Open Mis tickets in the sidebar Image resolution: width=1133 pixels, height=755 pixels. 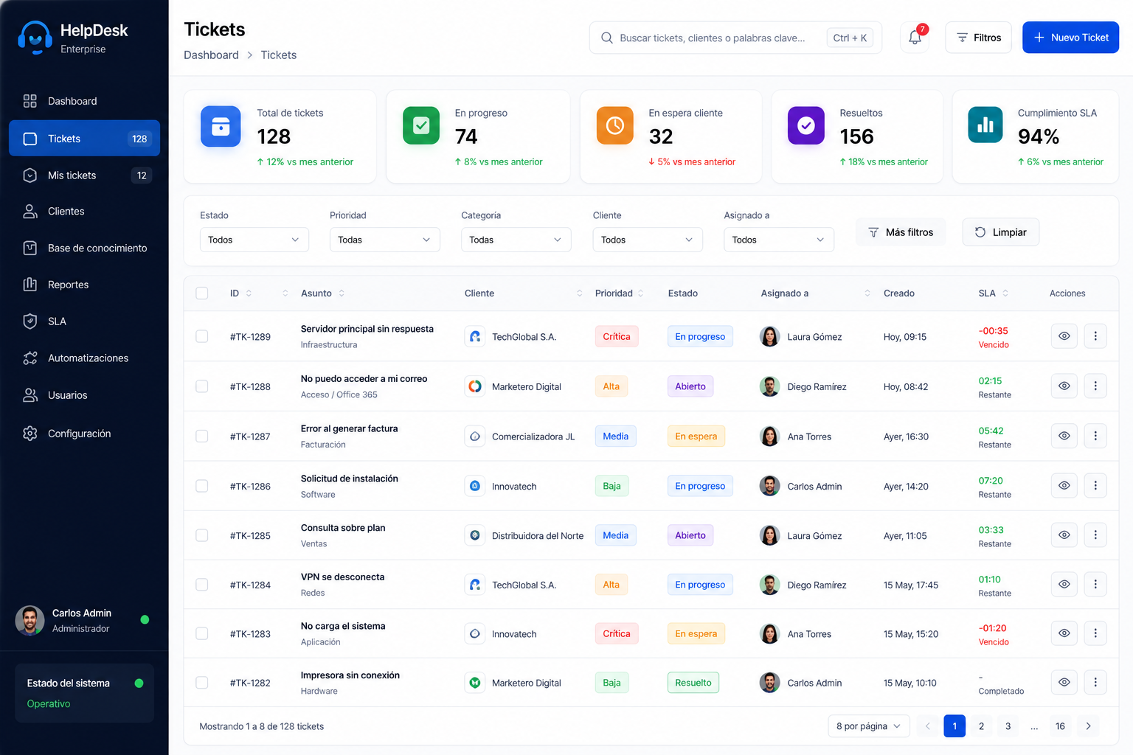(84, 175)
